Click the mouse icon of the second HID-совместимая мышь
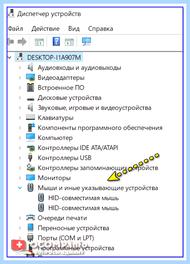Screen dimensions: 190x264 coord(41,208)
